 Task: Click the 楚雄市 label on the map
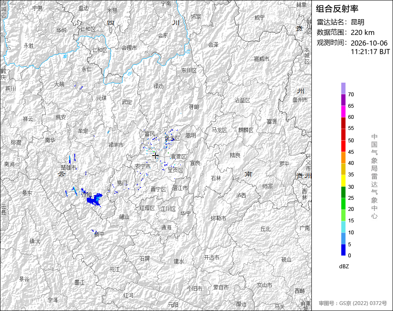pyautogui.click(x=69, y=168)
